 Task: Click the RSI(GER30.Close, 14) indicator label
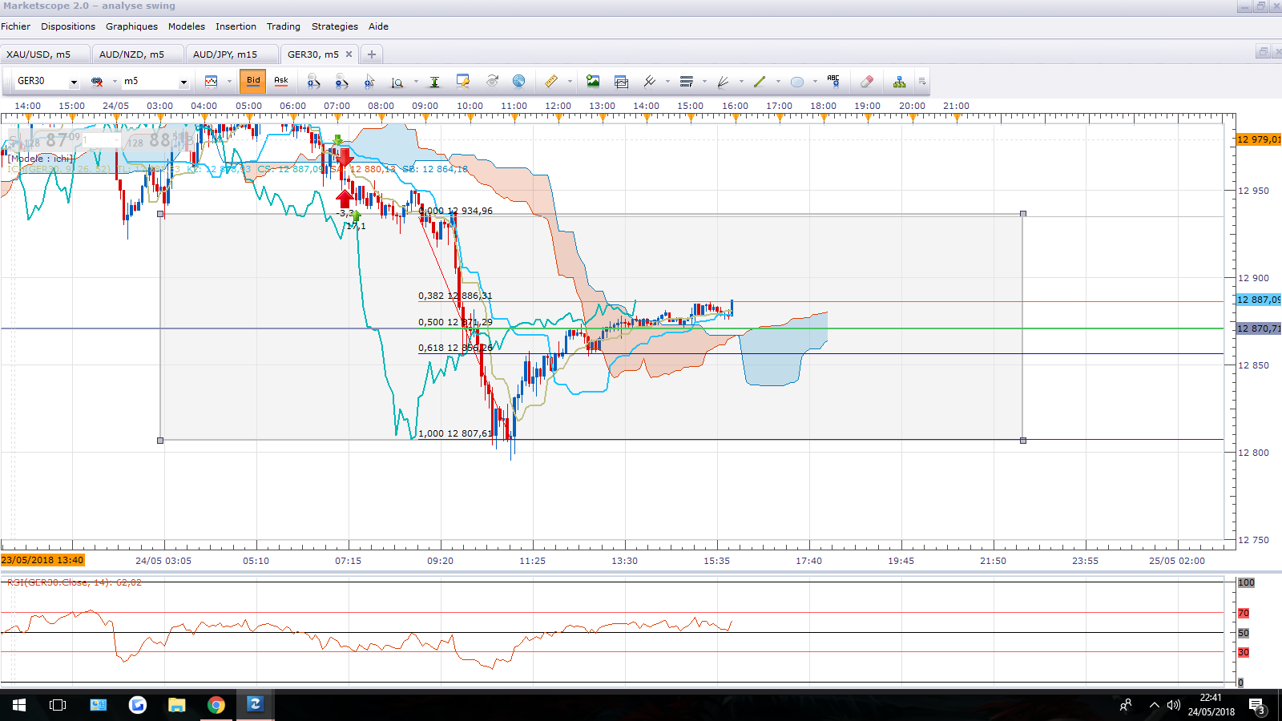(x=75, y=582)
